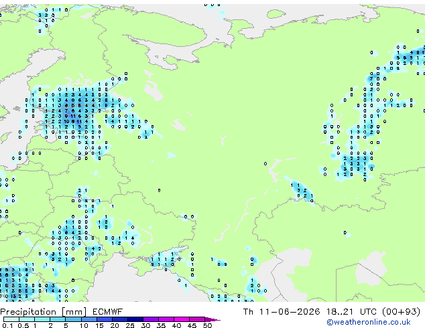Click legend label "50"
425x328 pixels.
tap(207, 325)
